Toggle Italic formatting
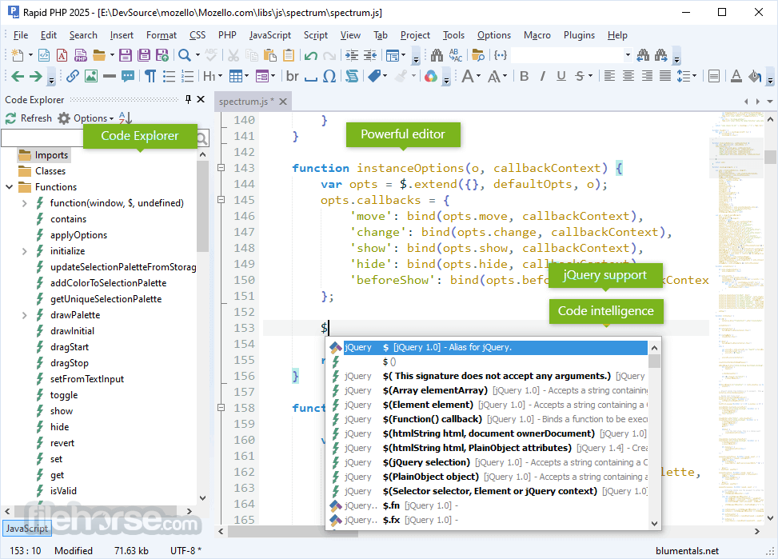This screenshot has width=778, height=559. (543, 76)
